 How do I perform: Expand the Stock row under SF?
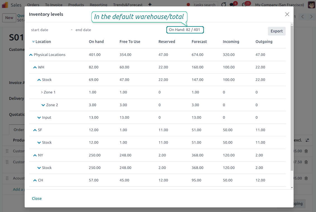tap(39, 143)
